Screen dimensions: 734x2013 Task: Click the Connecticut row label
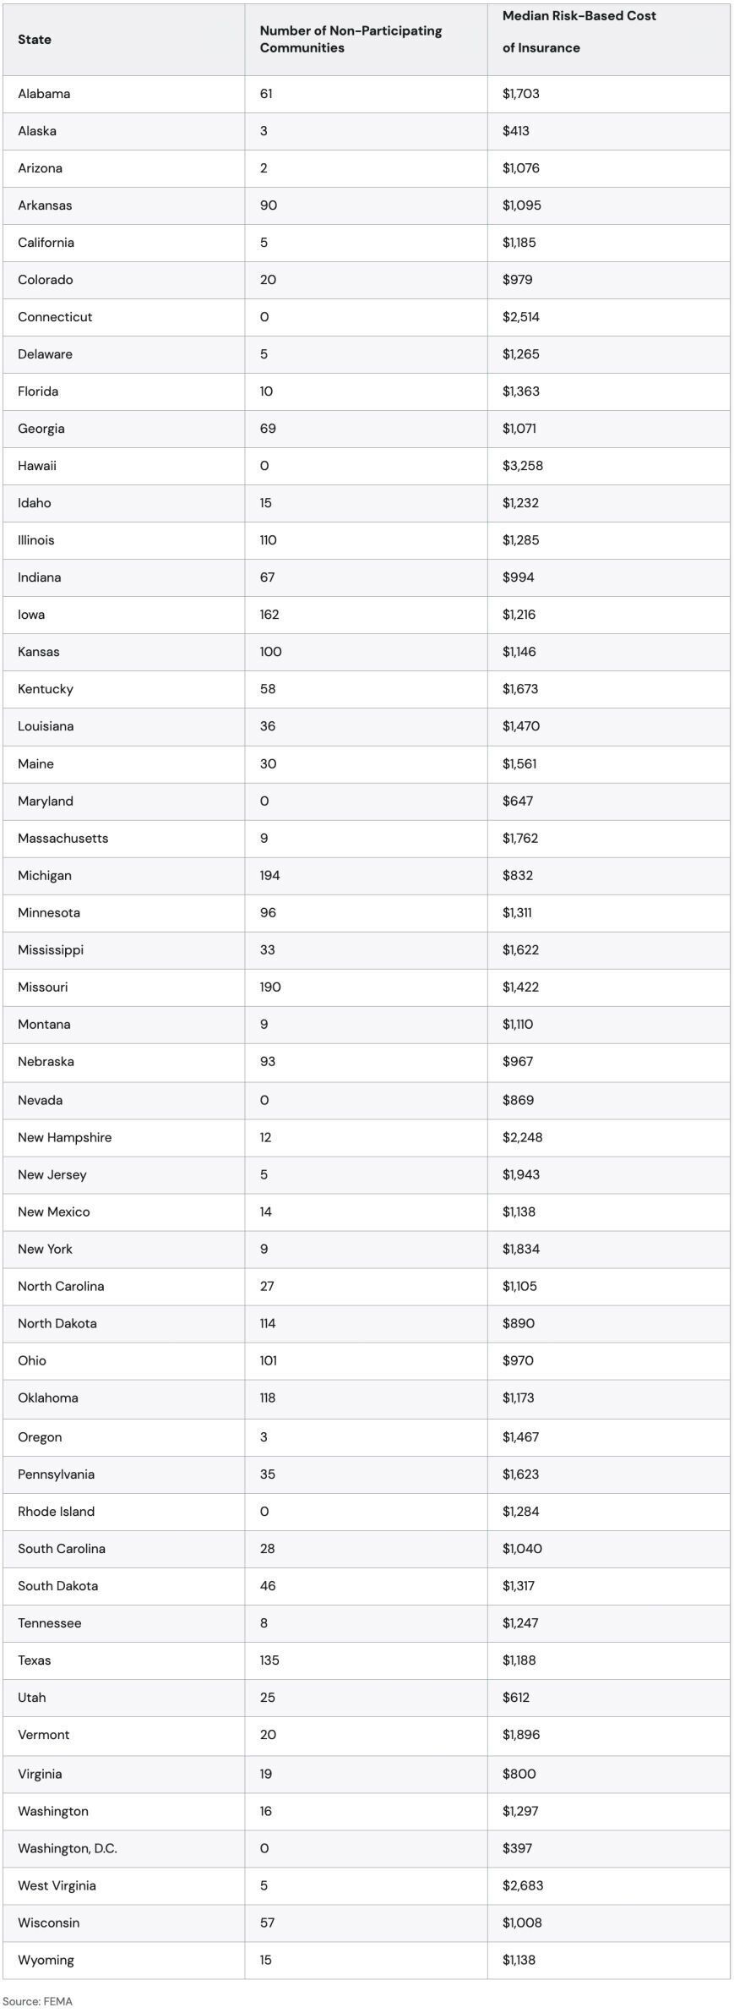click(55, 317)
